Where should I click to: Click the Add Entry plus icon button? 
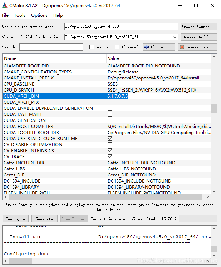(x=159, y=47)
